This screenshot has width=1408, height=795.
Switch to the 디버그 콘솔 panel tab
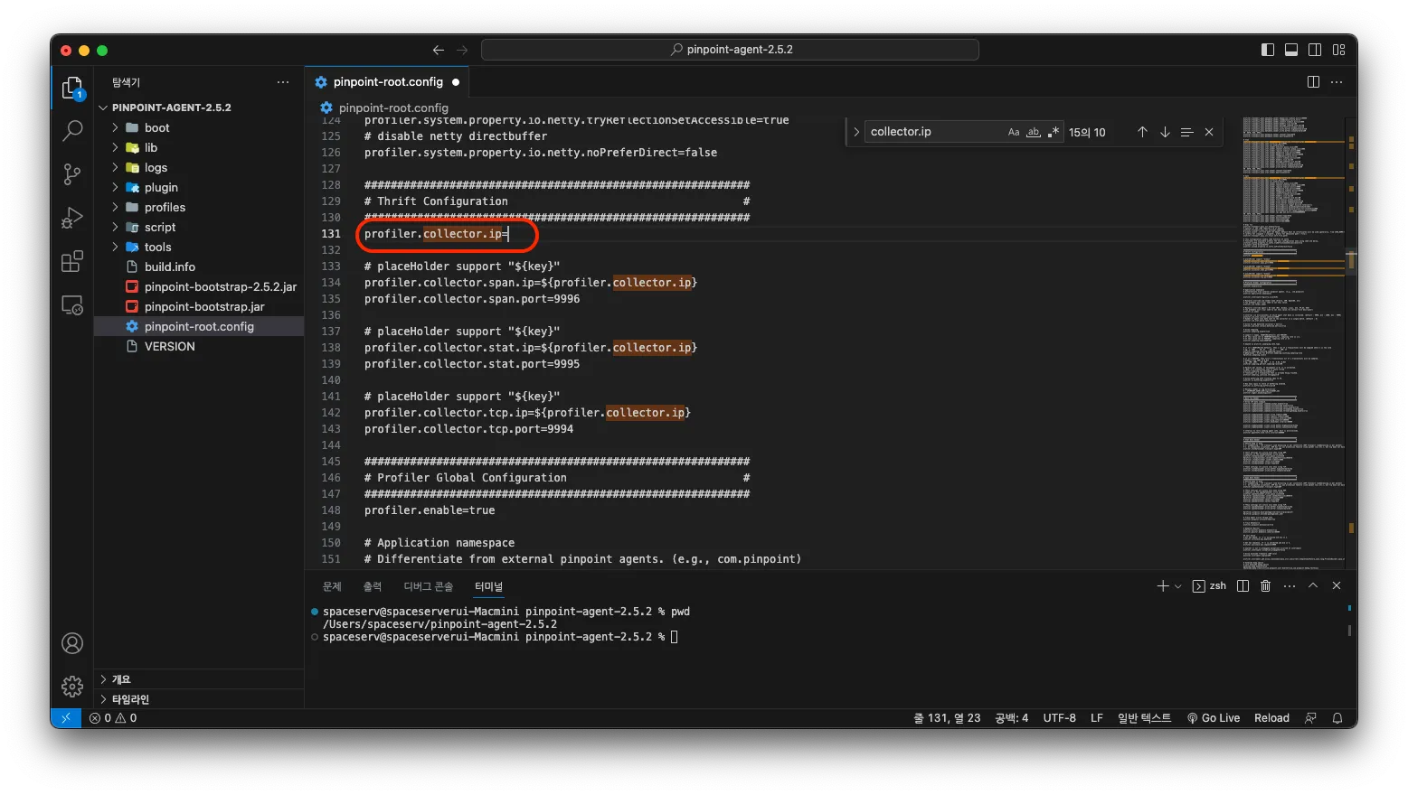[x=429, y=586]
